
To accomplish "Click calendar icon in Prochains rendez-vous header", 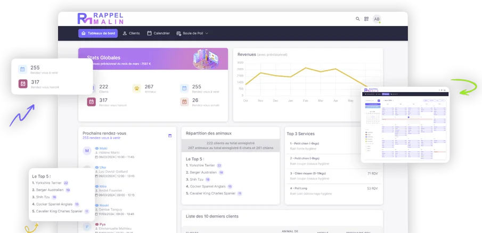I will coord(170,136).
